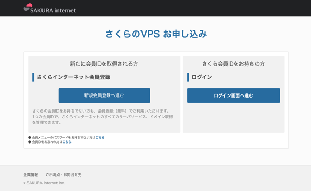Click the SAKURA internet logo
Viewport: 311px width, 191px height.
pos(50,8)
